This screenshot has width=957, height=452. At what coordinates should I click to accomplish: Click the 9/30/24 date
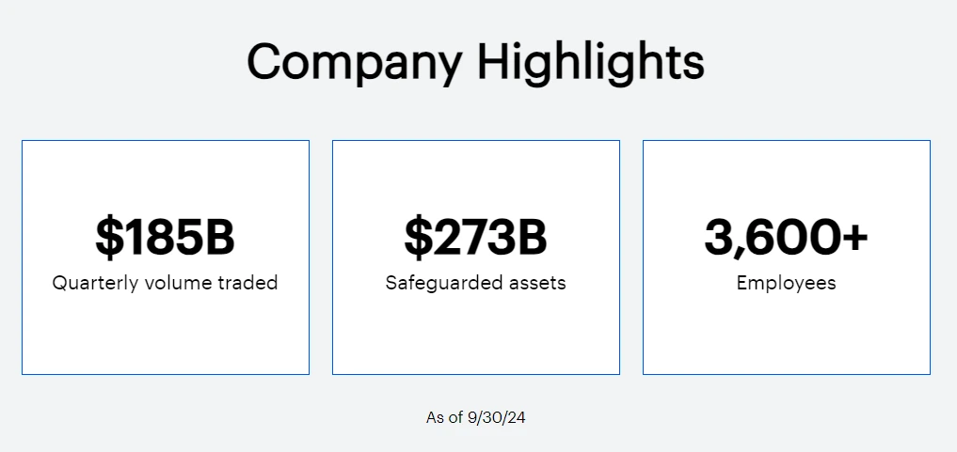coord(496,418)
